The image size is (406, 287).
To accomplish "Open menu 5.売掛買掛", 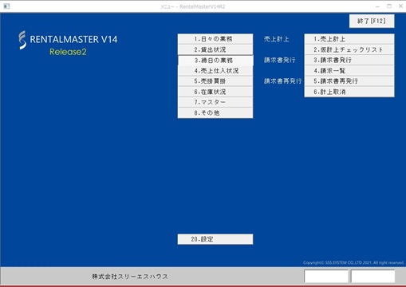I will (x=215, y=81).
